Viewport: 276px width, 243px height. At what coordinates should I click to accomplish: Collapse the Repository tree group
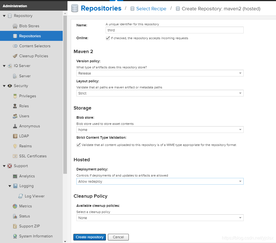(x=4, y=16)
